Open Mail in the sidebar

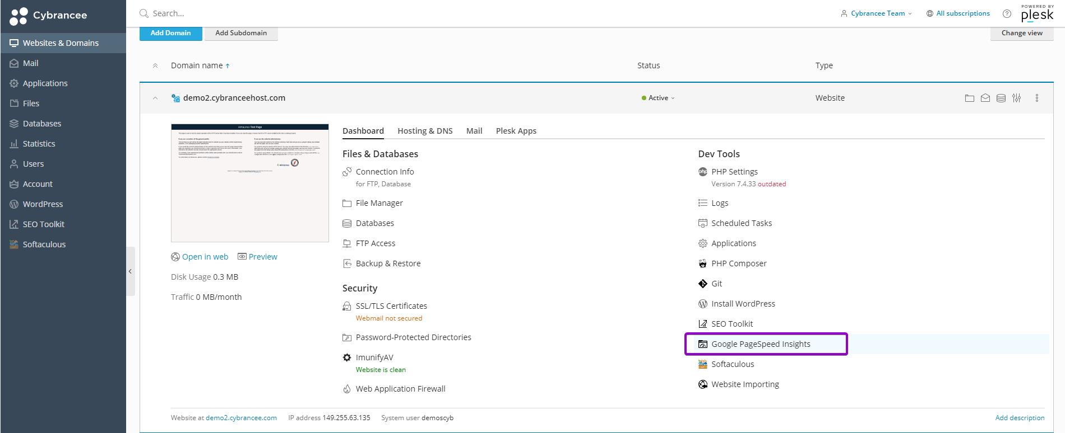click(63, 63)
